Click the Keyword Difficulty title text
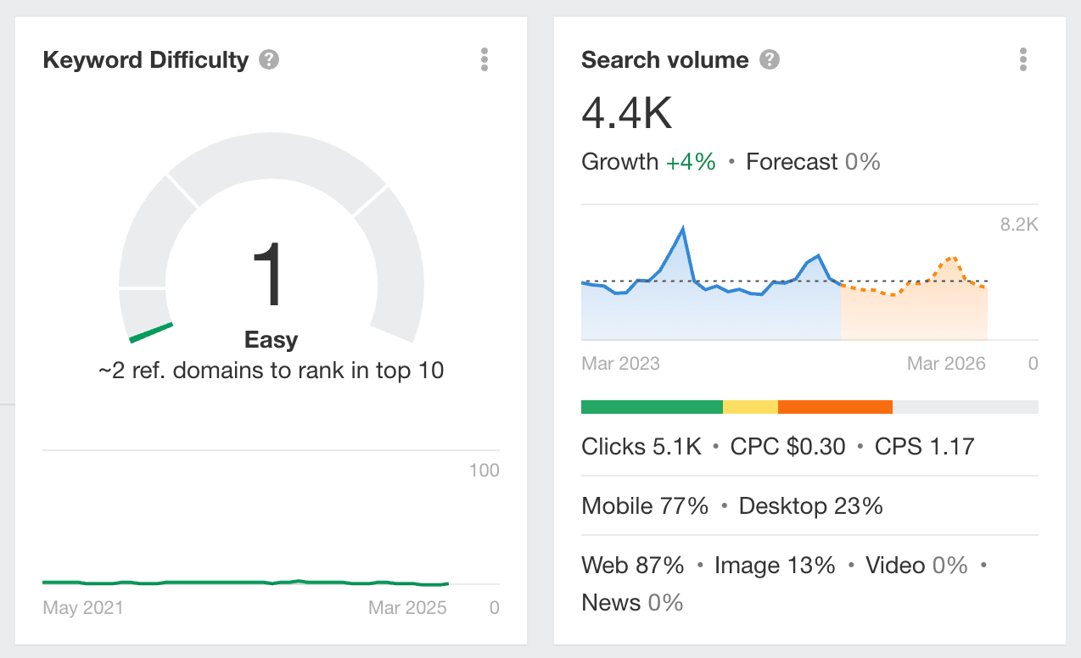Viewport: 1081px width, 658px height. [x=146, y=60]
